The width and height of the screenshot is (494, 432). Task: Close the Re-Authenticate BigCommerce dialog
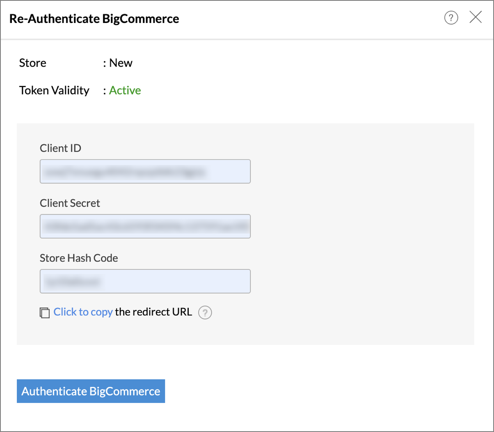(476, 18)
